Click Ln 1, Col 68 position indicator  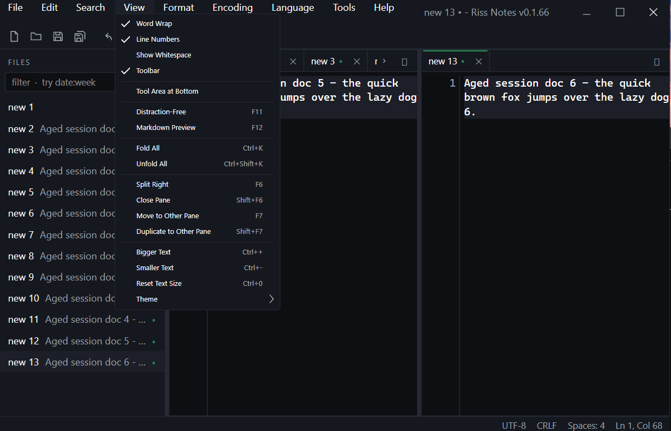639,426
